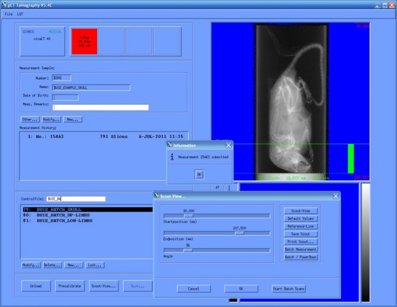
Task: Click the Information dialog title bar icon
Action: point(170,145)
